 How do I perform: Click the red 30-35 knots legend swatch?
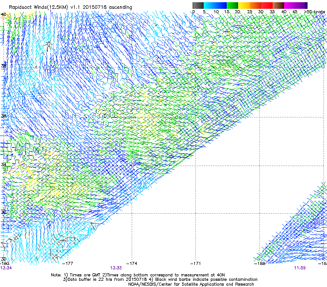(x=267, y=5)
